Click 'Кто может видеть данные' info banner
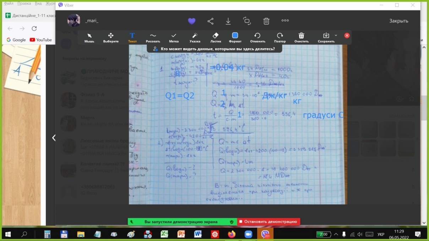Image resolution: width=429 pixels, height=241 pixels. [214, 49]
